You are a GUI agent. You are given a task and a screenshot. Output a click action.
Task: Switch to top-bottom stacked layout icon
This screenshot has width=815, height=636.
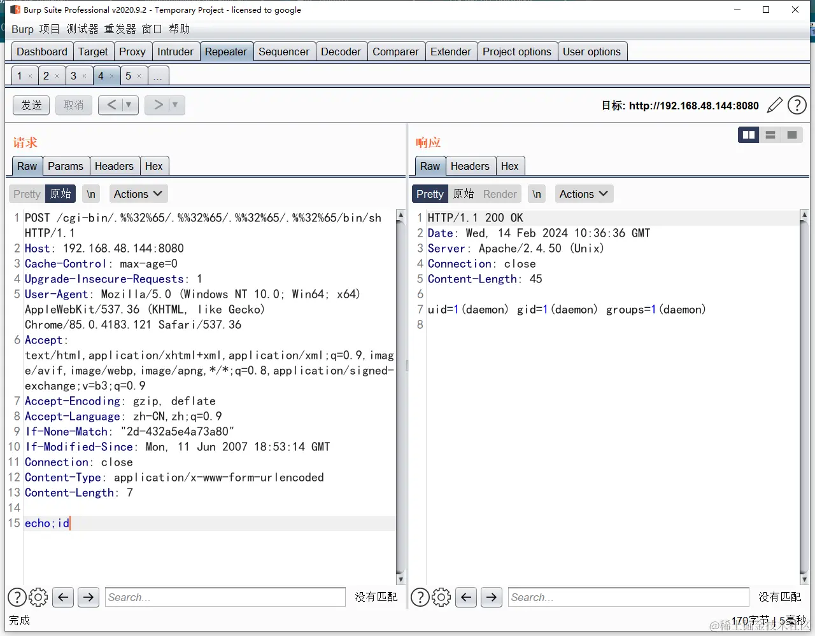(x=770, y=135)
